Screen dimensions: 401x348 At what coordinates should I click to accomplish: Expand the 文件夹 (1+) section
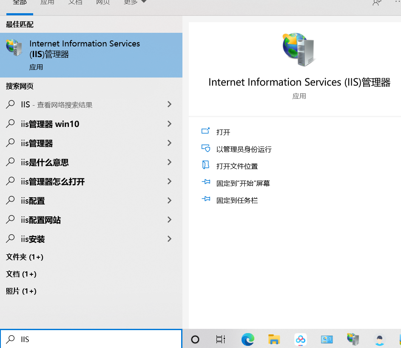click(24, 257)
